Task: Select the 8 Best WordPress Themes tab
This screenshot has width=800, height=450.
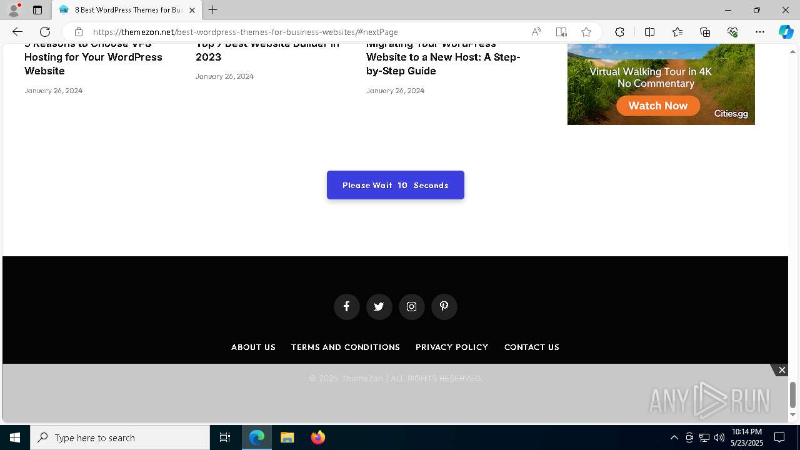Action: (127, 10)
